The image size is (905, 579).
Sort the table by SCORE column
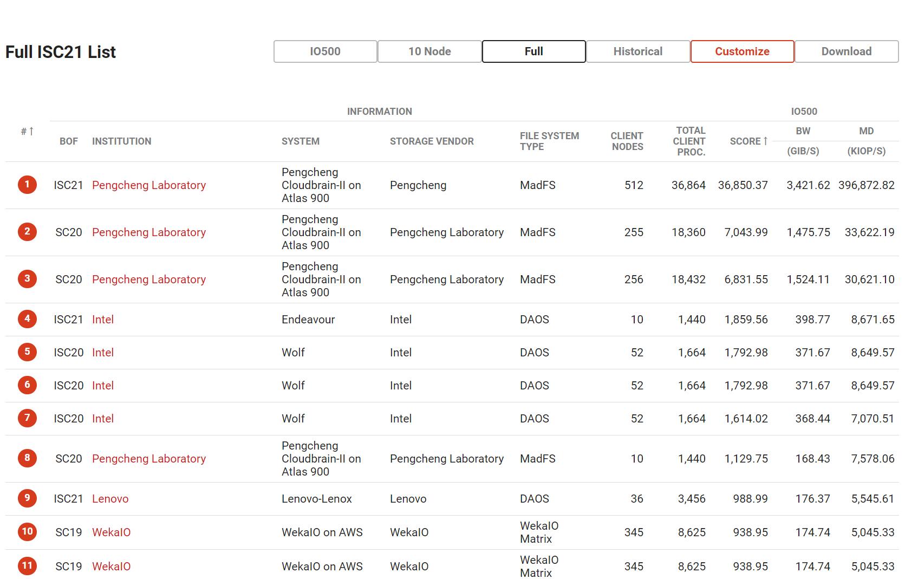(x=748, y=141)
